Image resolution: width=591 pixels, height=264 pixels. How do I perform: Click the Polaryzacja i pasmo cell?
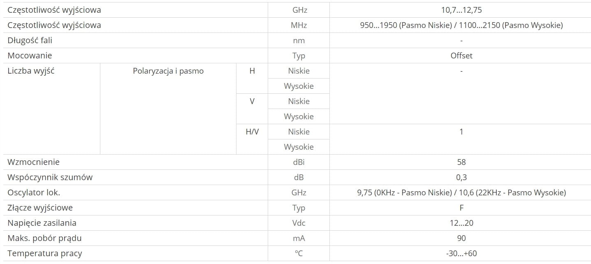168,71
